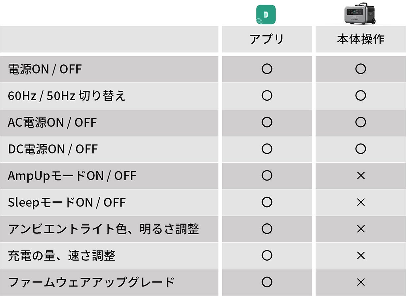Click the 本体操作 cross for ファームウェアアップグレード
The image size is (406, 296).
(361, 282)
